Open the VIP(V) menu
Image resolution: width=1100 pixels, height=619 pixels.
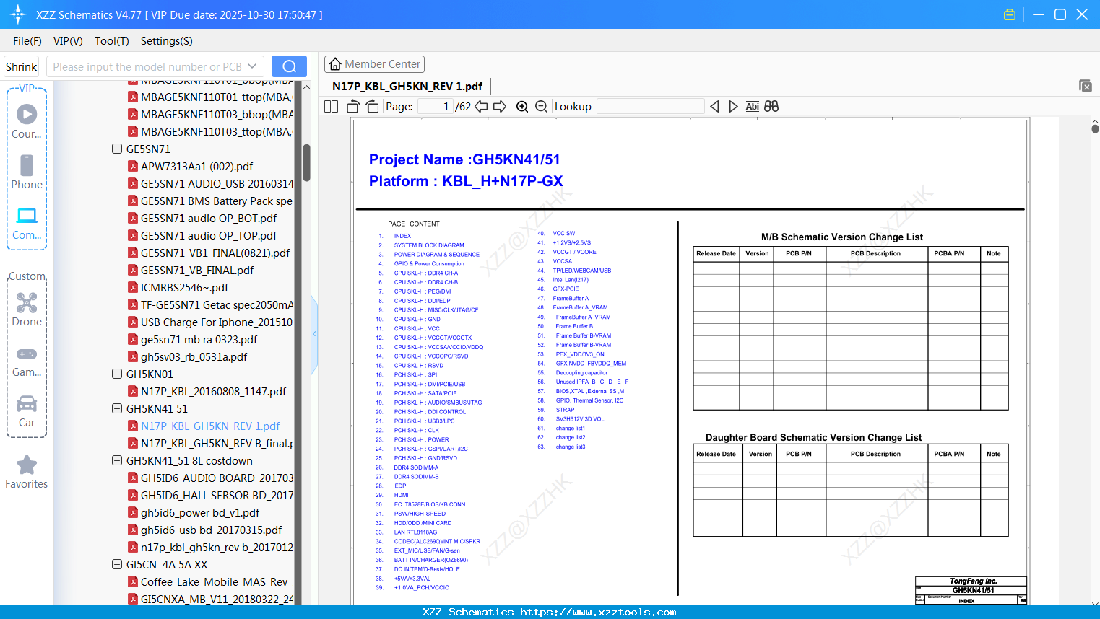point(68,41)
